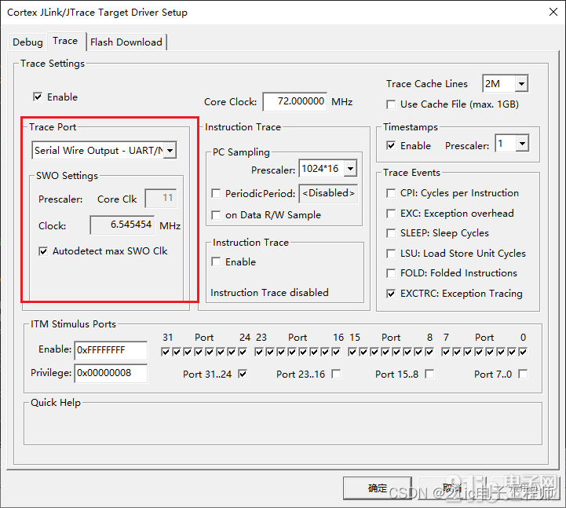566x508 pixels.
Task: Open the Flash Download tab
Action: [126, 42]
